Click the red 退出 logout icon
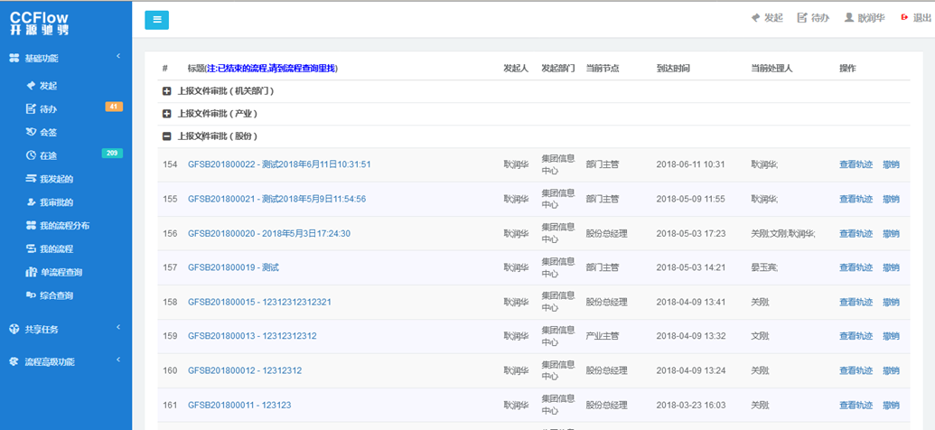Screen dimensions: 935x430 coord(903,18)
